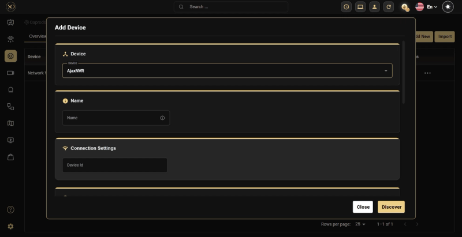This screenshot has width=462, height=237.
Task: Switch to the Overview tab
Action: coord(38,36)
